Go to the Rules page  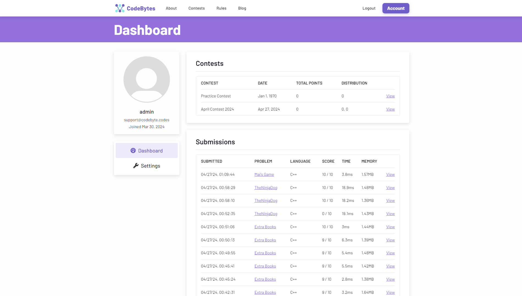click(221, 8)
